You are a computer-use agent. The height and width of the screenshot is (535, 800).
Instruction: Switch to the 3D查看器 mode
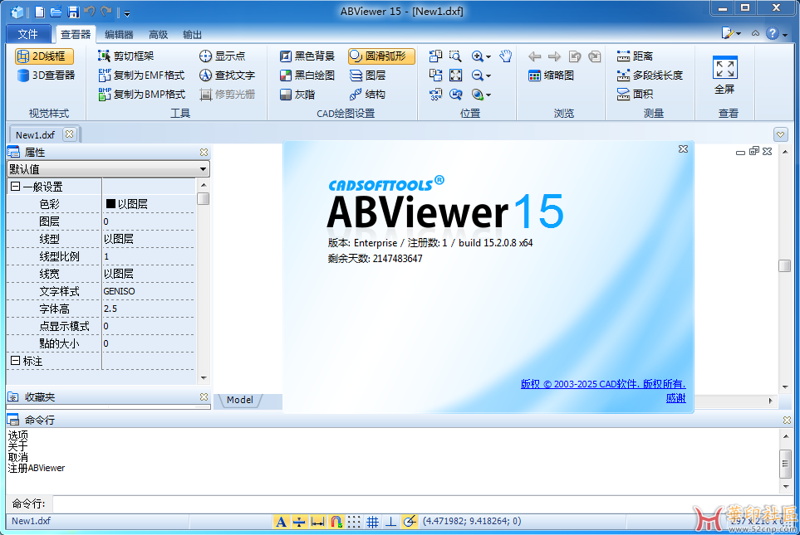coord(46,75)
